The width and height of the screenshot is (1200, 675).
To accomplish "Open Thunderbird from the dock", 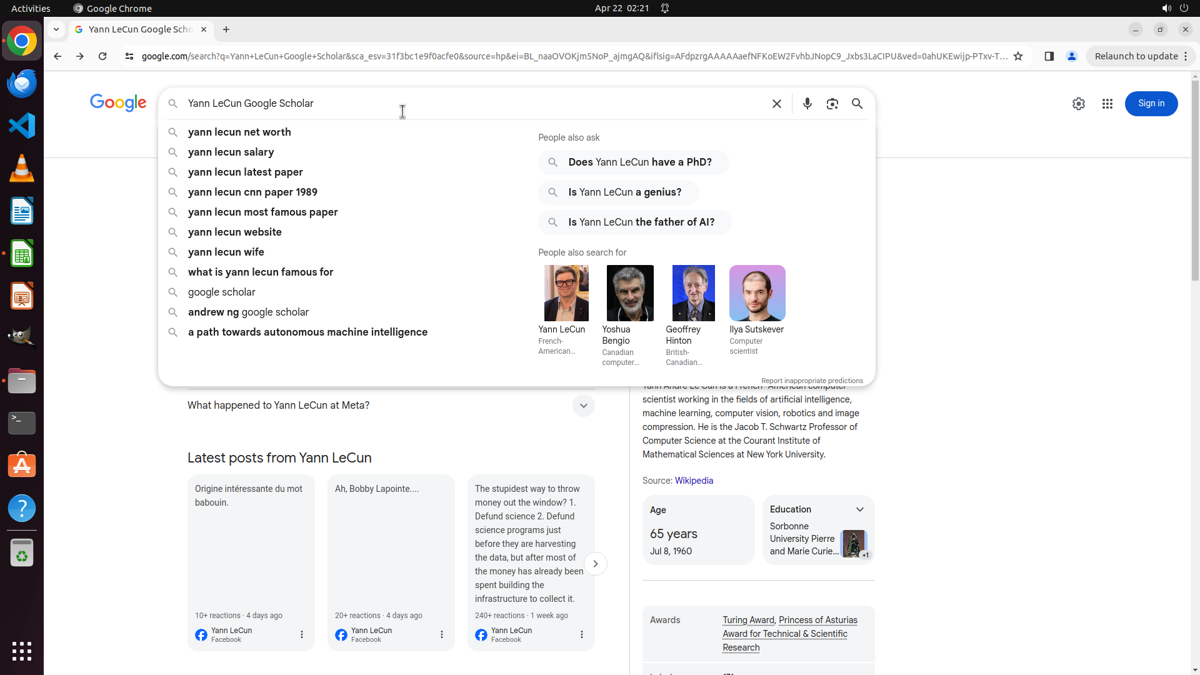I will click(x=22, y=84).
